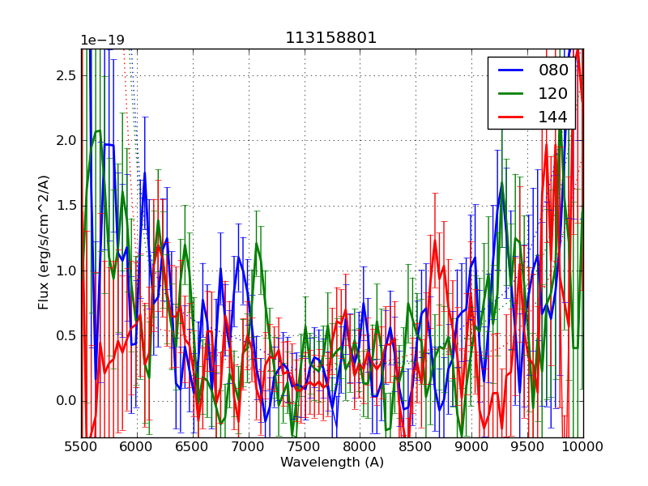Click the 1.5 y-axis tick label

66,206
